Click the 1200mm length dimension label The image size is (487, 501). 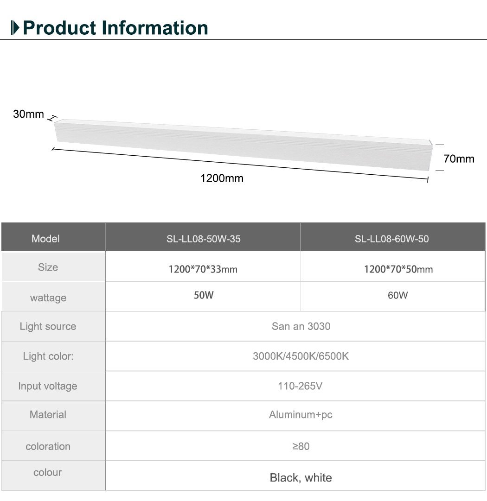pos(222,178)
